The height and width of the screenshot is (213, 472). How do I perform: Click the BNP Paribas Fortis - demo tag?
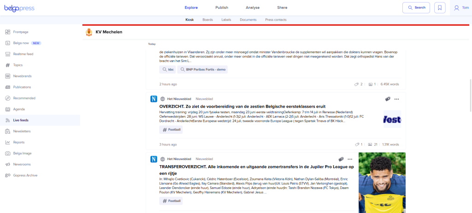coord(202,70)
